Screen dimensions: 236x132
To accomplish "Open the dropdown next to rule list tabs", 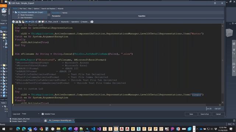I will [42, 120].
